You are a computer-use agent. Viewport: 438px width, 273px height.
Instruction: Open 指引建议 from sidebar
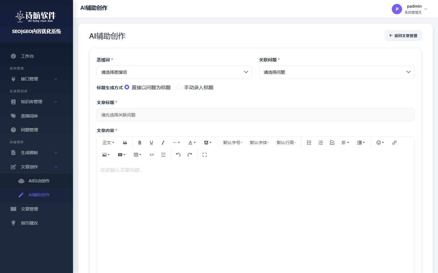click(x=36, y=223)
